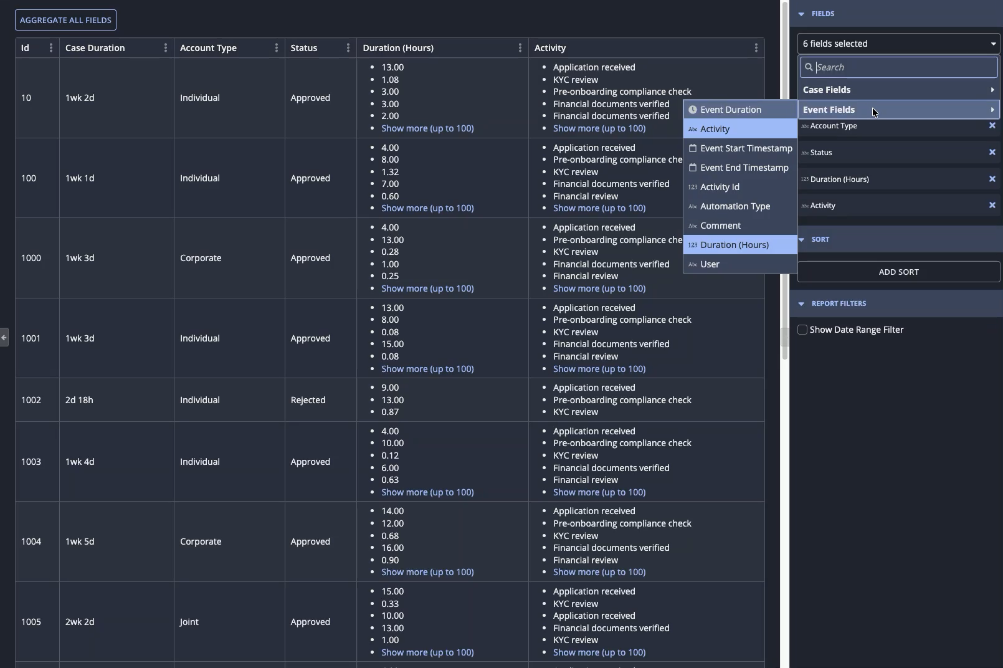Select the Activity Id field

tap(740, 187)
